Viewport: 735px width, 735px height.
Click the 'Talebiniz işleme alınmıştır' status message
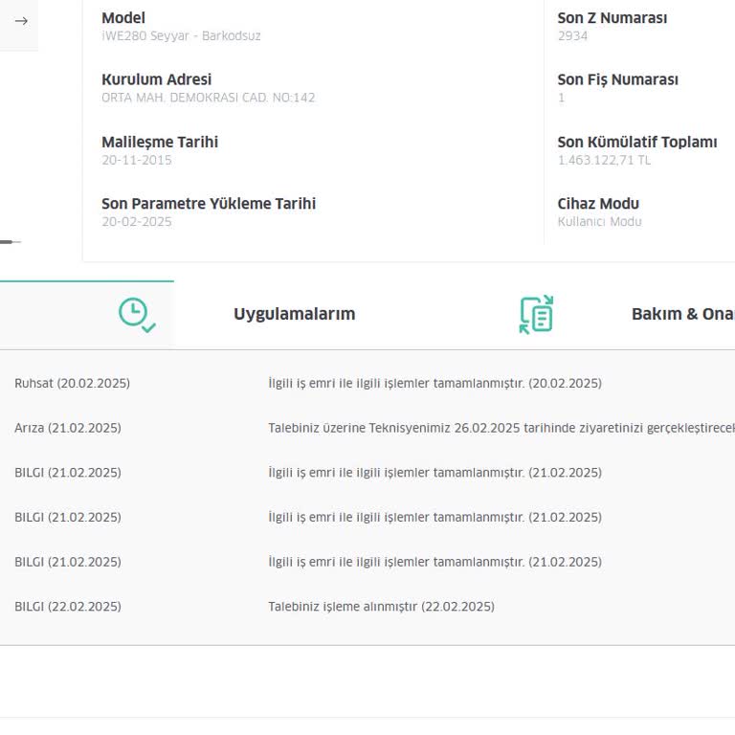[x=381, y=607]
